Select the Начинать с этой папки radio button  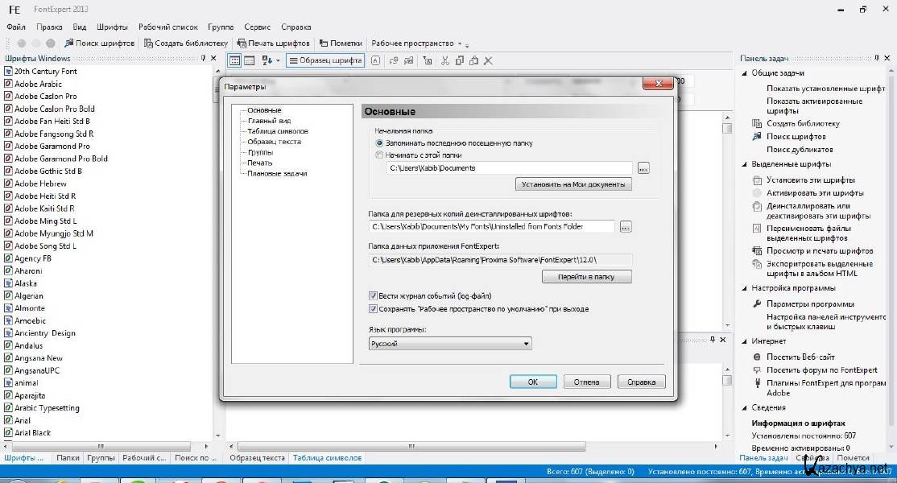[380, 155]
